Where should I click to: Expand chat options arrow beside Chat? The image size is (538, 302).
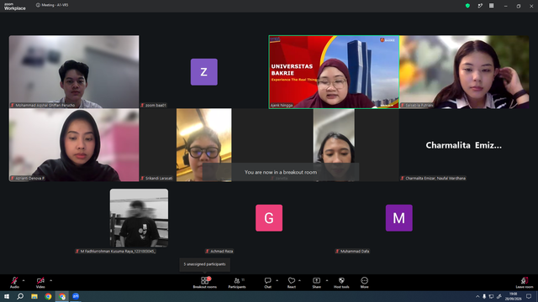(x=277, y=280)
